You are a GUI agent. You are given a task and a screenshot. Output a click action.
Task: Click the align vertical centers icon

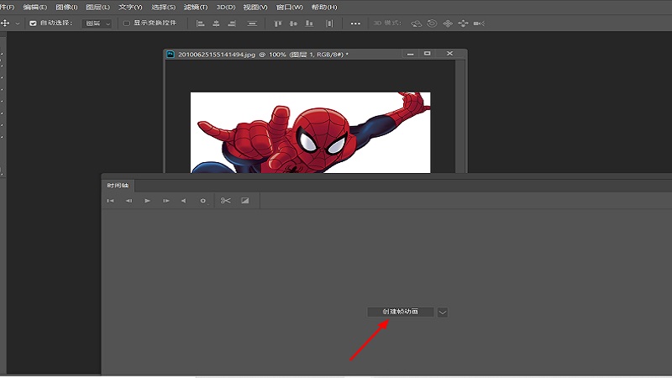point(293,24)
